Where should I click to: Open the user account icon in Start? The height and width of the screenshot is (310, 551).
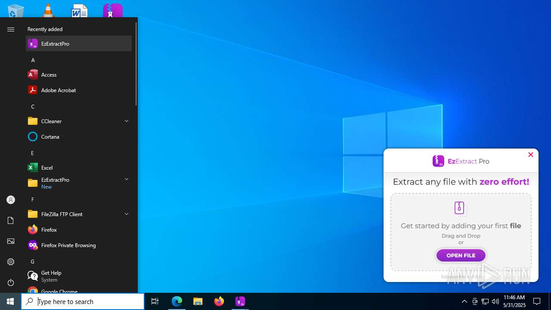(11, 200)
